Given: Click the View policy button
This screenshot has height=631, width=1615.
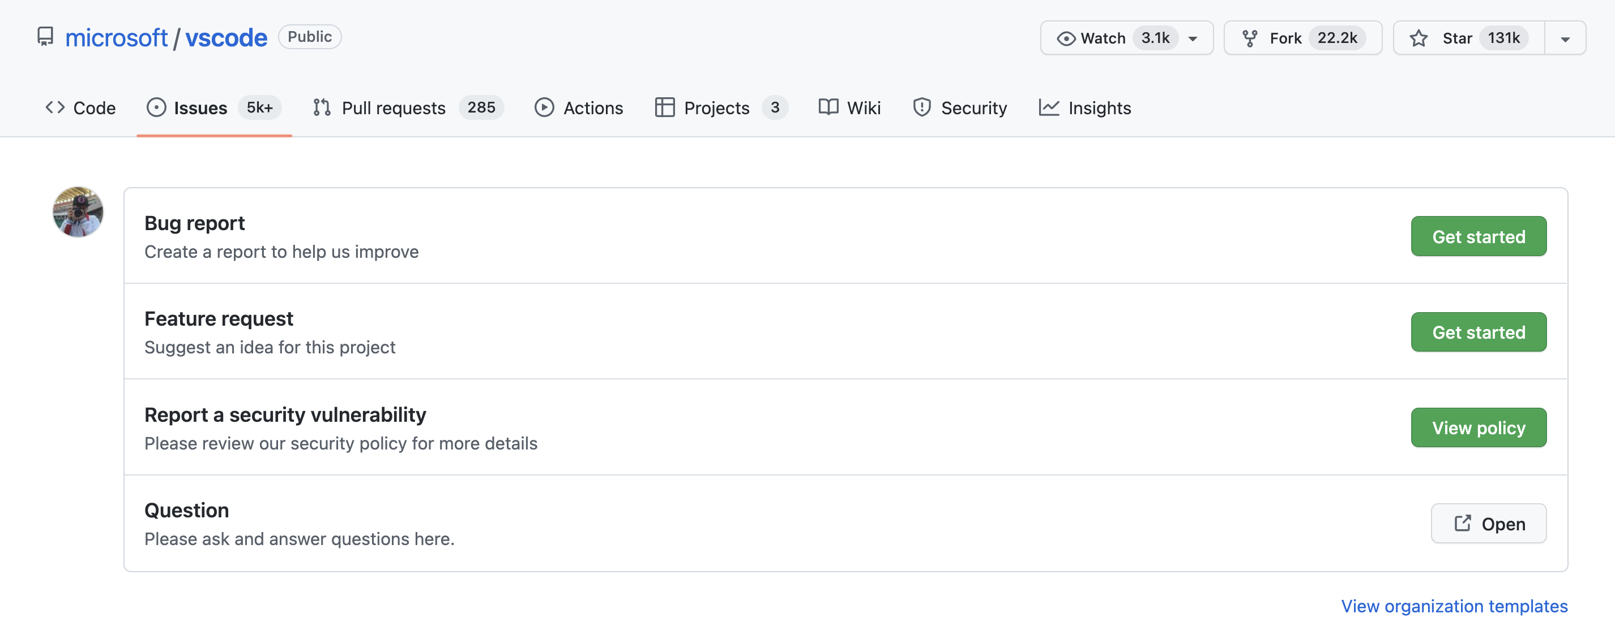Looking at the screenshot, I should [x=1479, y=428].
